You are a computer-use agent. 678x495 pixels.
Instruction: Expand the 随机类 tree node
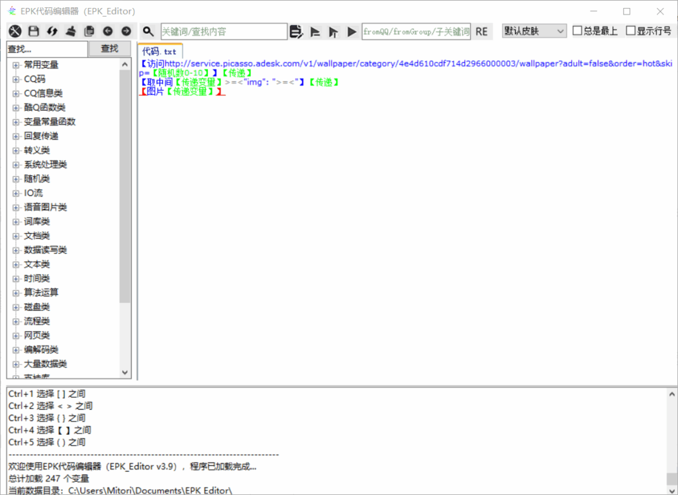tap(17, 179)
